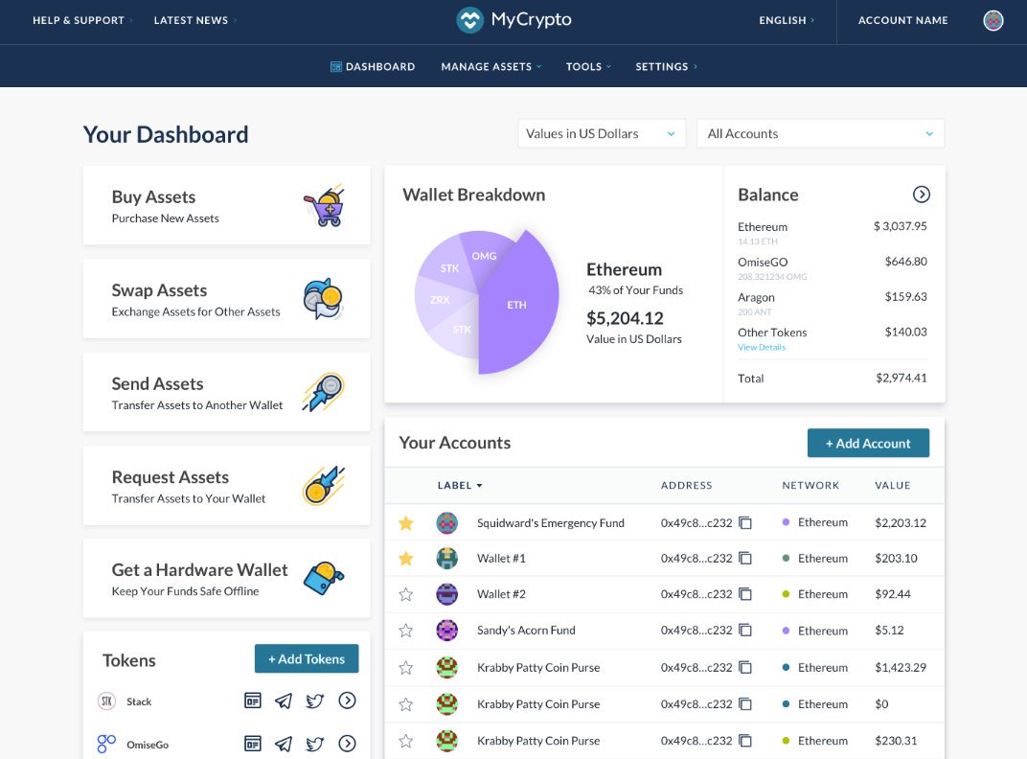Screen dimensions: 1027x759
Task: Click the Add Account button
Action: pos(868,444)
